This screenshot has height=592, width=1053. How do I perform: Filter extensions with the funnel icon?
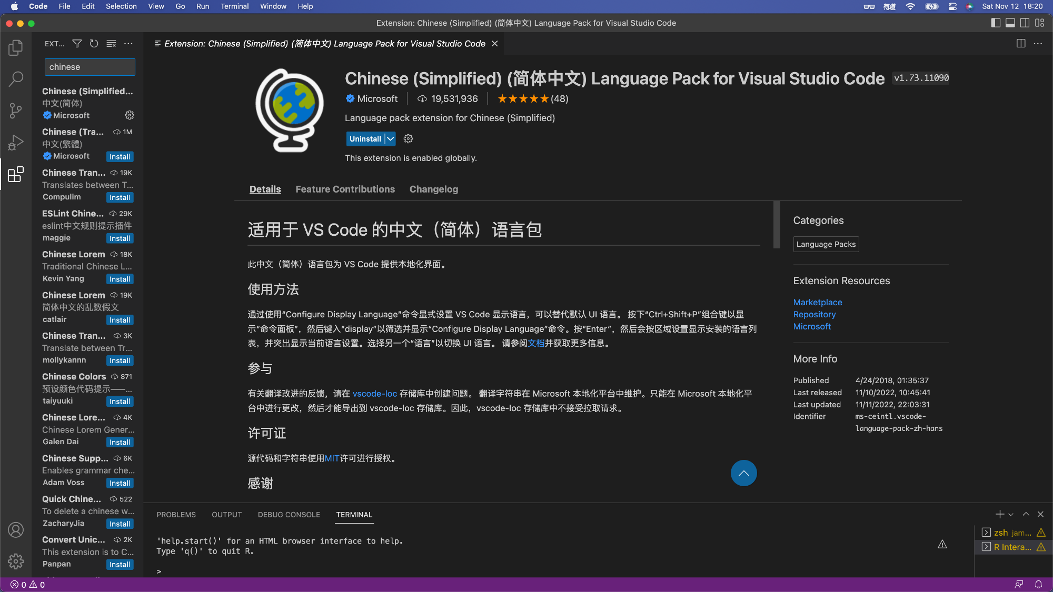(77, 44)
